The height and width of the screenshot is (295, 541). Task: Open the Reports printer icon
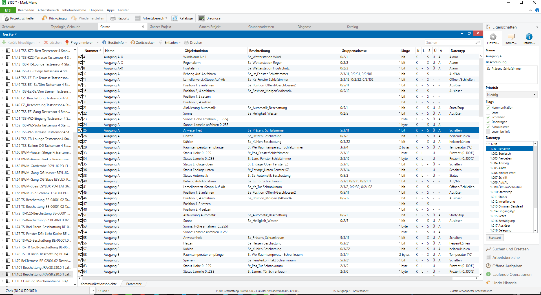pos(113,18)
